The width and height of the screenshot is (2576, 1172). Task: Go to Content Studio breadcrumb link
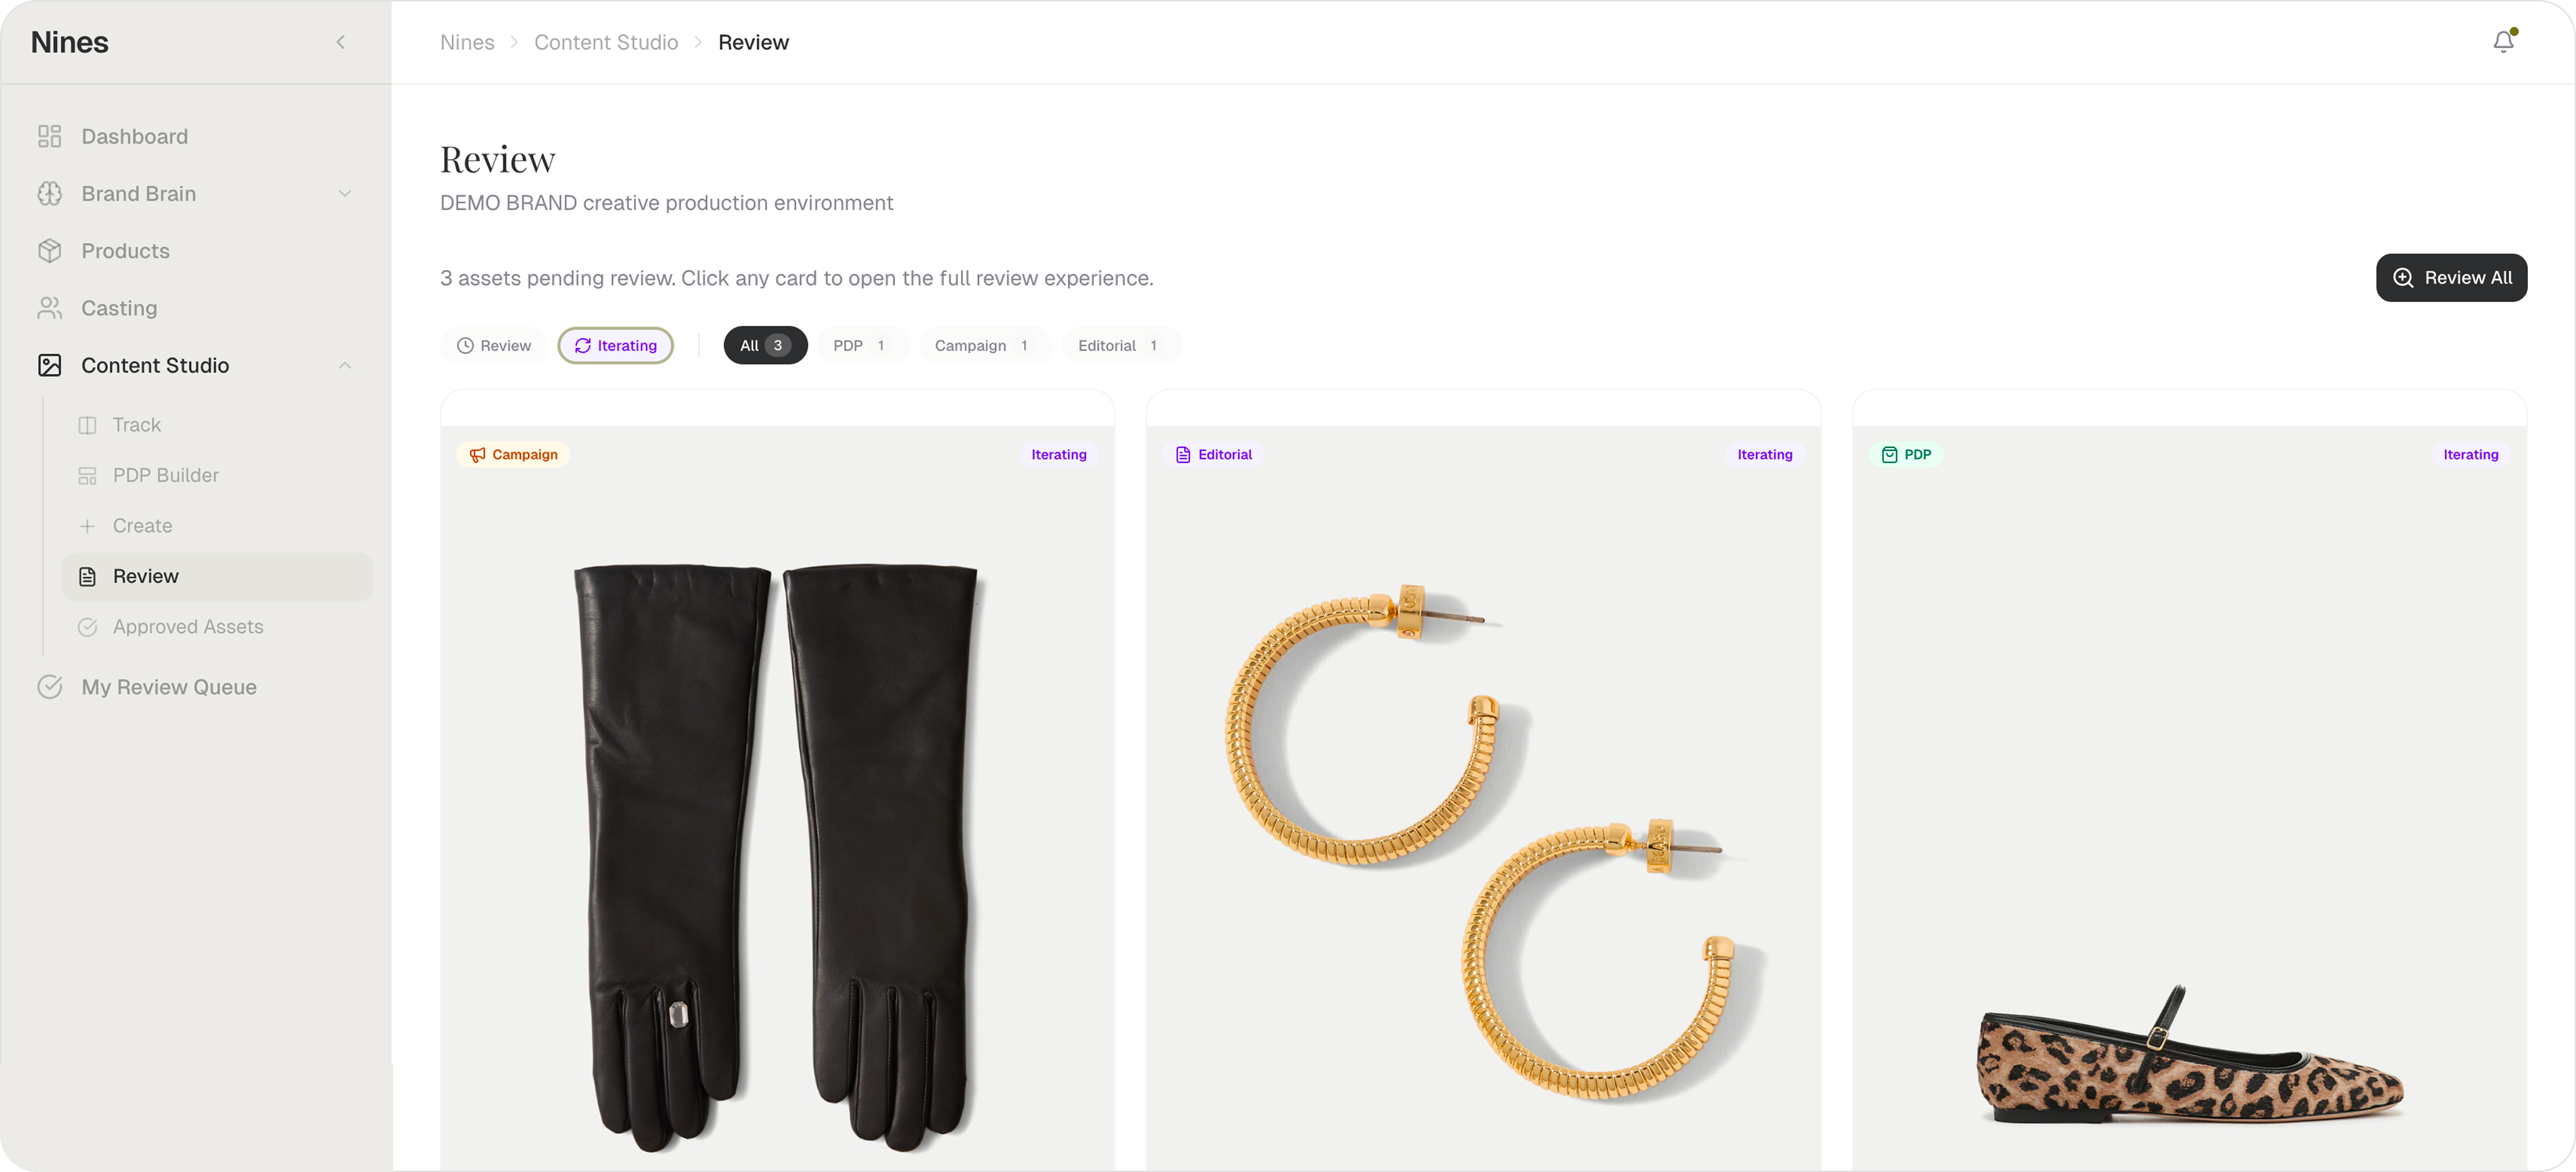tap(606, 42)
